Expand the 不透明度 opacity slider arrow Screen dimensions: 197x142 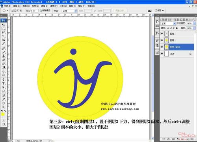pos(194,23)
